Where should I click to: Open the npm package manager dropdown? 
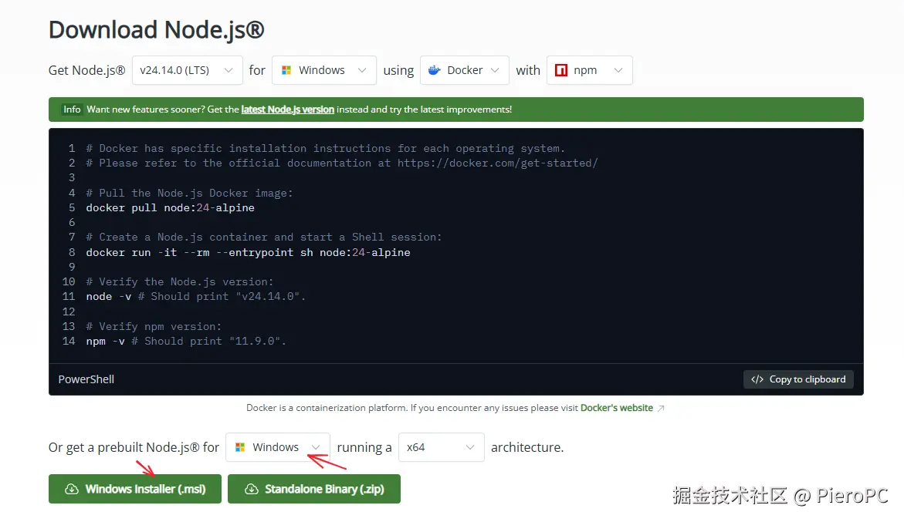tap(589, 70)
